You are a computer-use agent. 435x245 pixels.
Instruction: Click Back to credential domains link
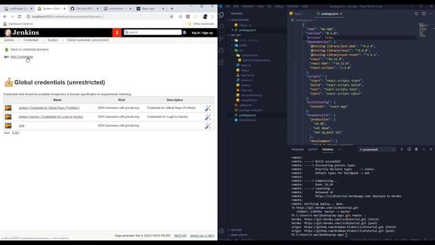pos(29,50)
